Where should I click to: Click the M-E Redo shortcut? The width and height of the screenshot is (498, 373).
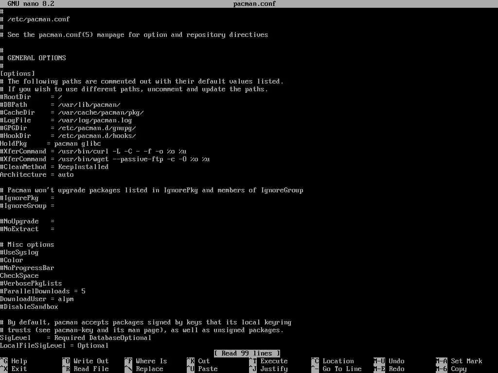pyautogui.click(x=389, y=369)
